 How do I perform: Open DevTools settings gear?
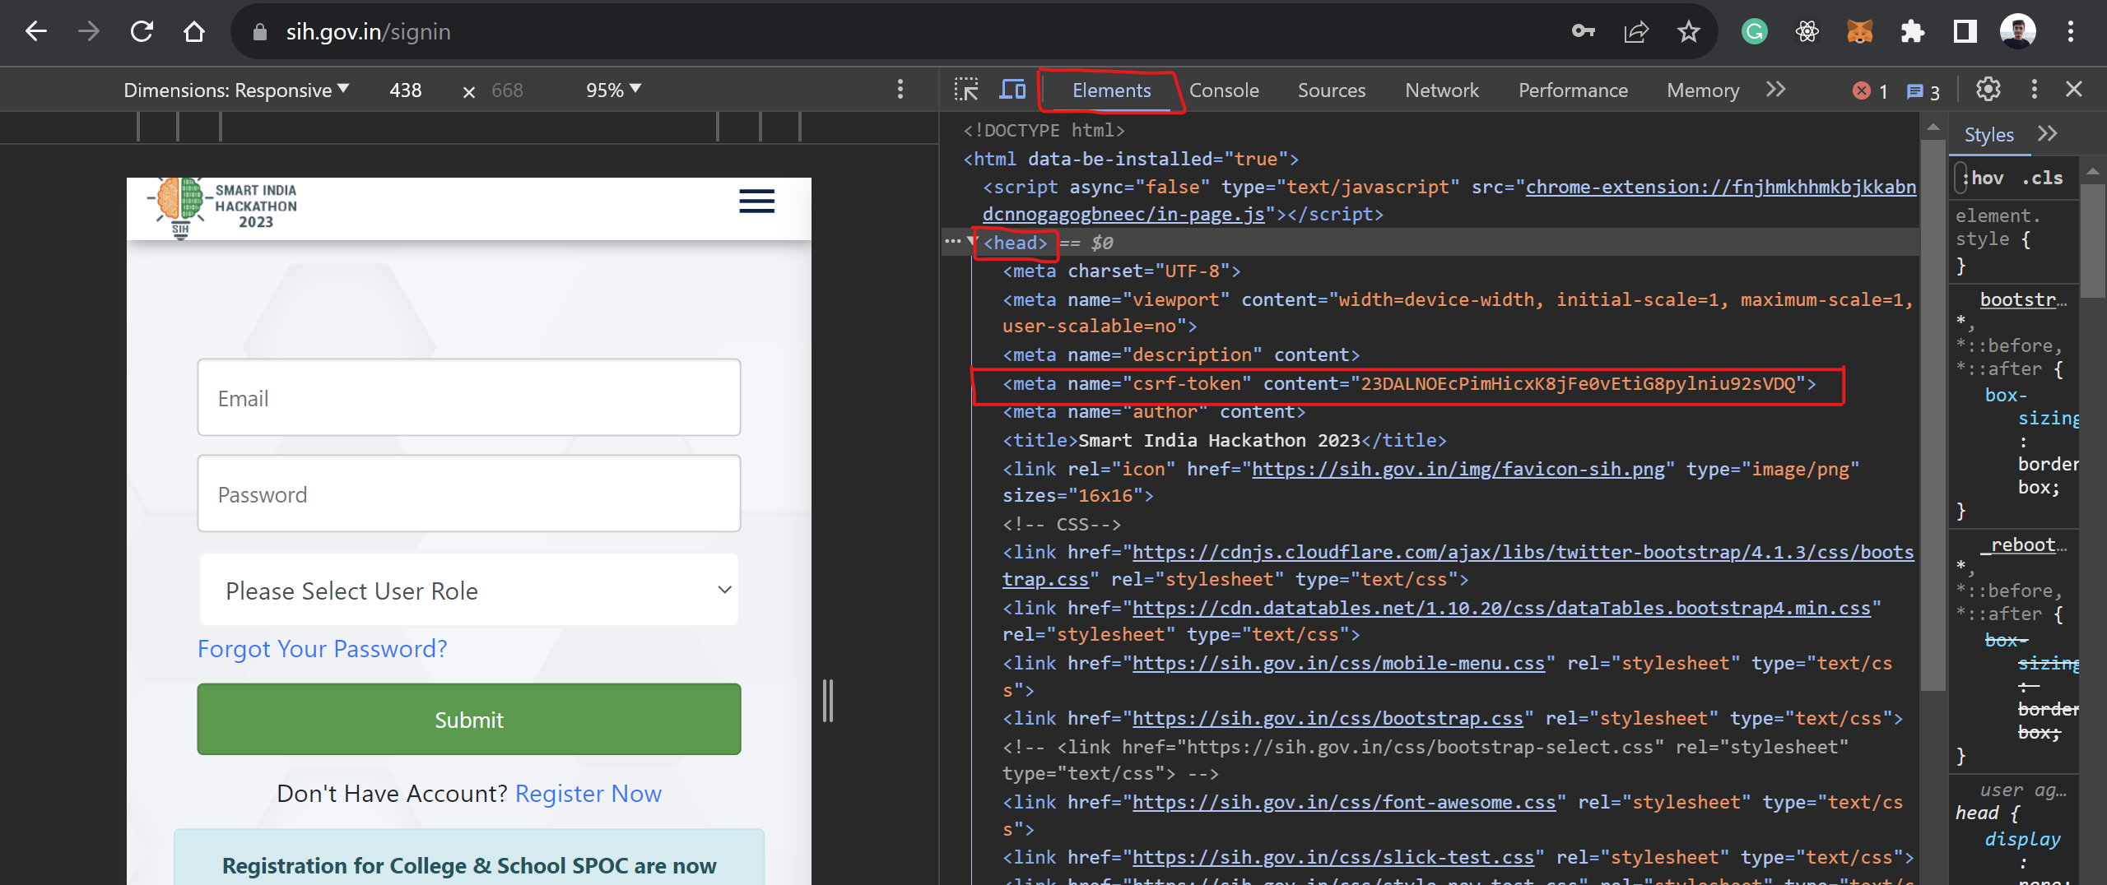1988,90
